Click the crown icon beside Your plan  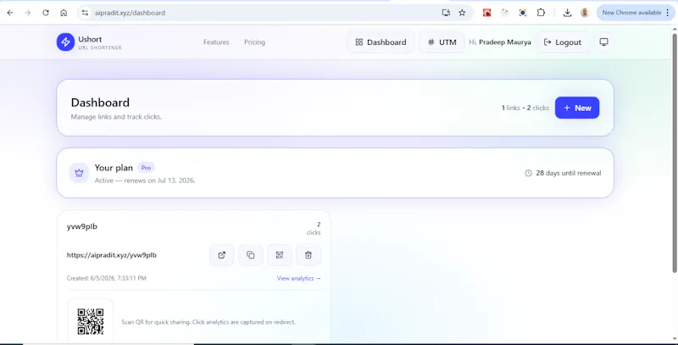click(79, 173)
